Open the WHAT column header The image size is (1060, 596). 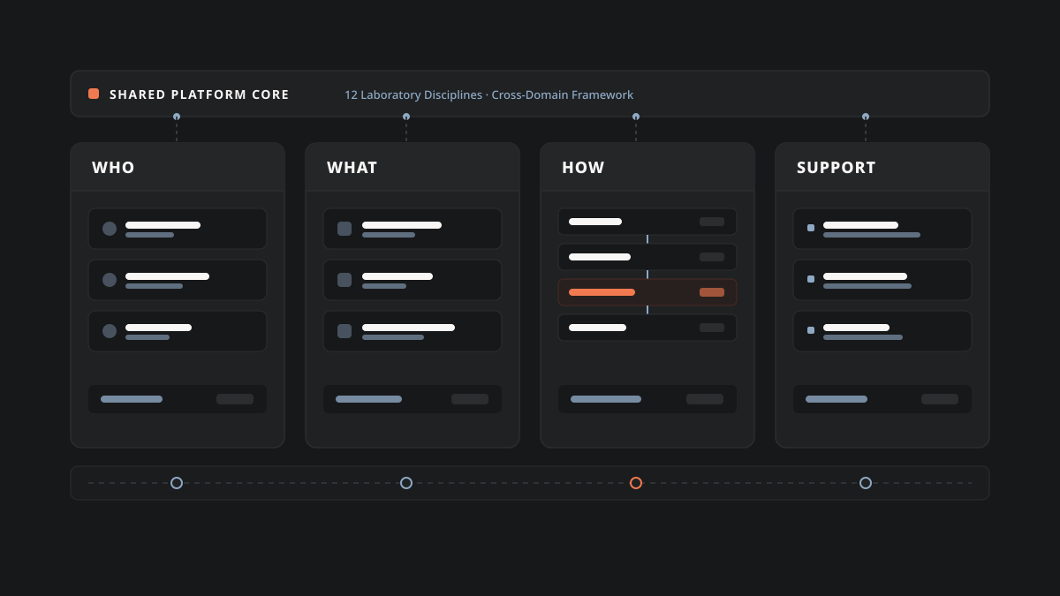(413, 167)
